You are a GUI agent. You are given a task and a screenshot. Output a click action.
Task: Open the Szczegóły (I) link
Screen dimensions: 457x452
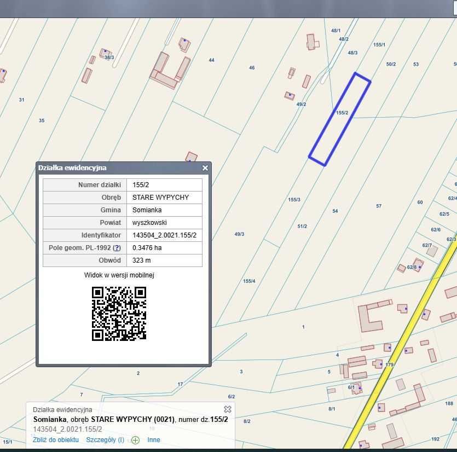pos(105,440)
